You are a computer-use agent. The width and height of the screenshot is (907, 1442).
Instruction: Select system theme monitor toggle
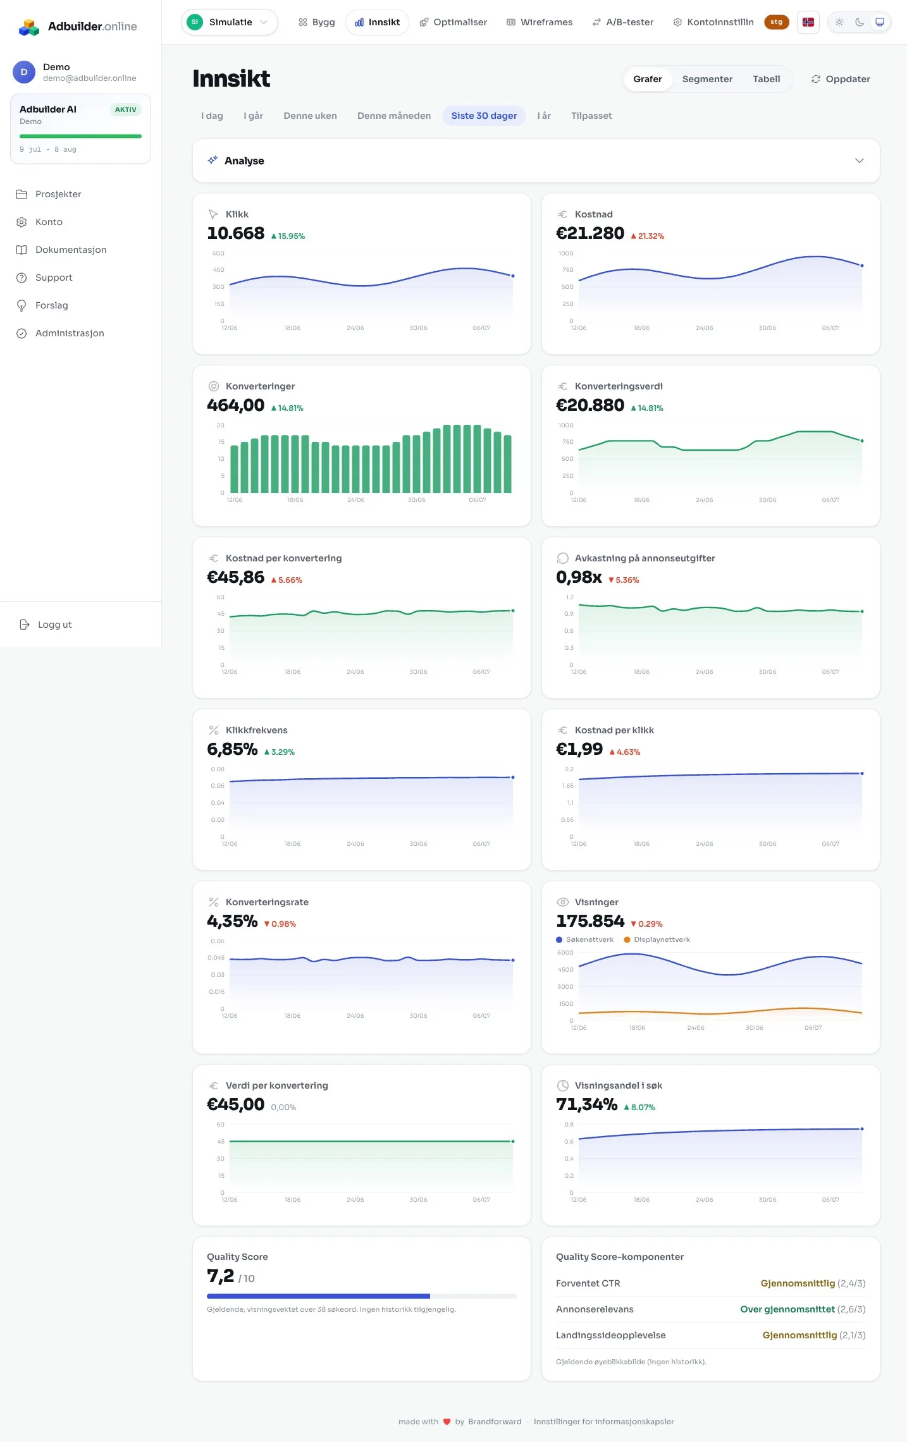click(879, 22)
